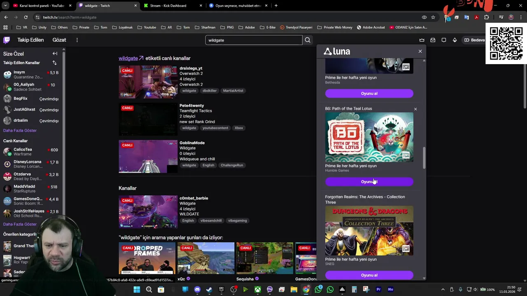Open Premiere Pro from the taskbar
This screenshot has width=527, height=296.
378,289
